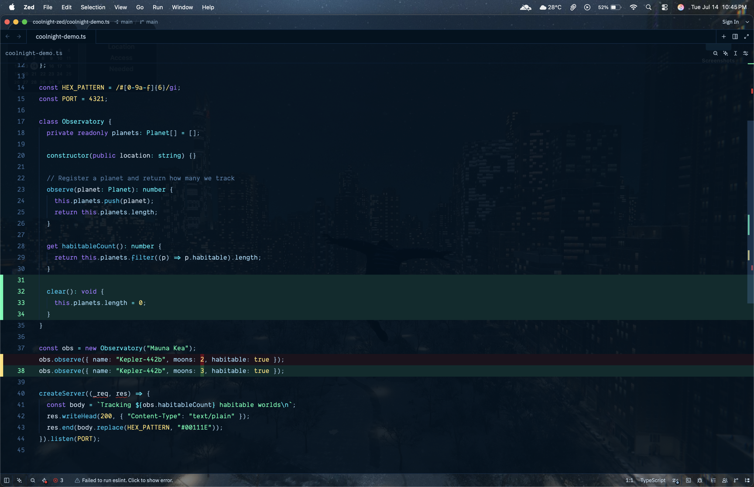Open the Selection menu

[x=93, y=7]
